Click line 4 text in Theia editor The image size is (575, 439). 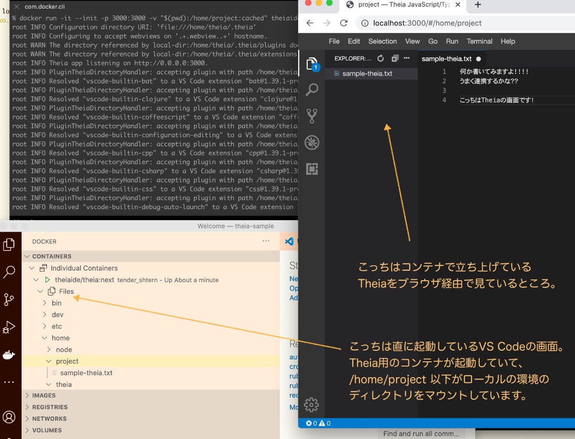496,100
